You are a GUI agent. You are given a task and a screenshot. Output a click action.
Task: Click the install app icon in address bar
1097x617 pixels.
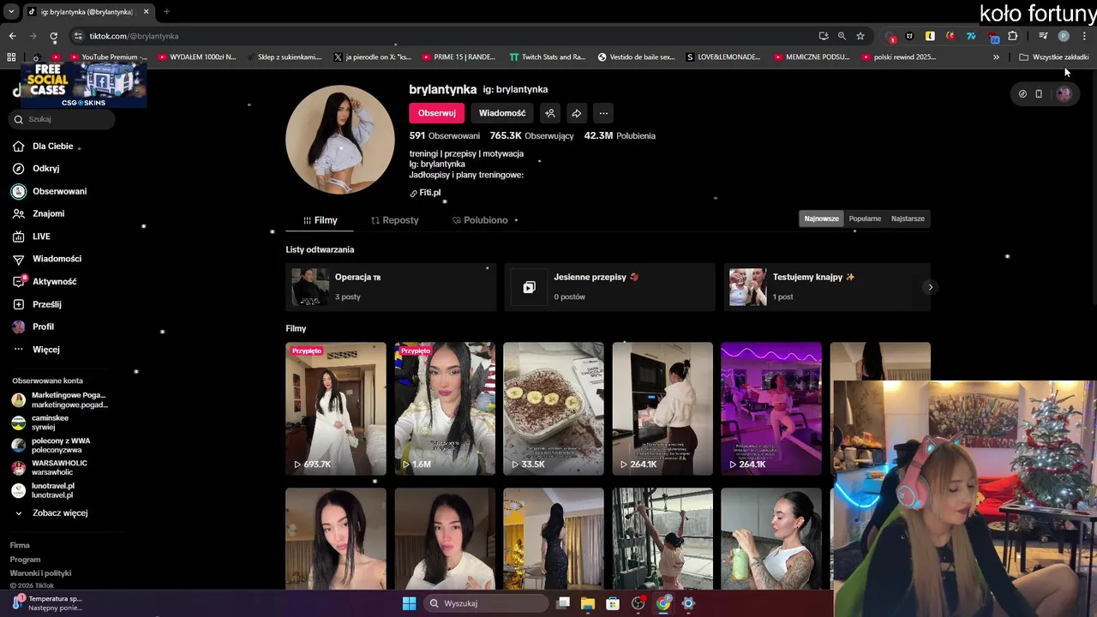pyautogui.click(x=824, y=36)
